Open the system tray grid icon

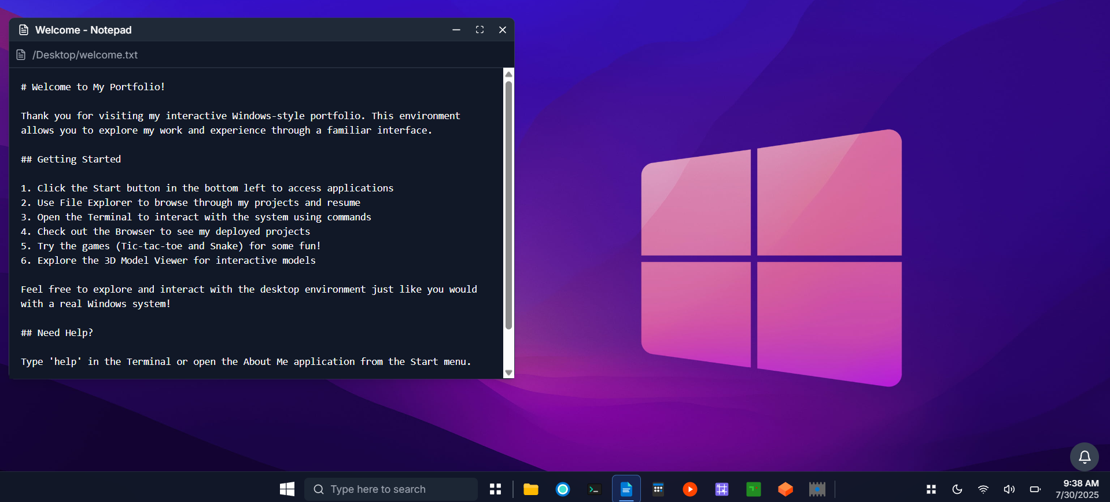point(931,489)
